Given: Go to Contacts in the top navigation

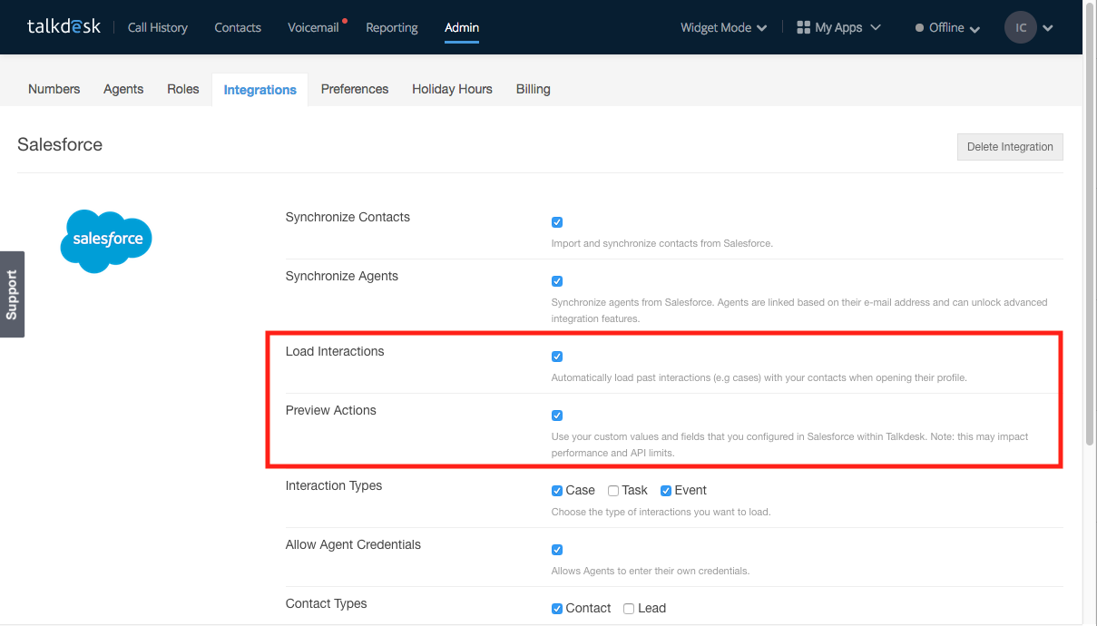Looking at the screenshot, I should pyautogui.click(x=238, y=27).
